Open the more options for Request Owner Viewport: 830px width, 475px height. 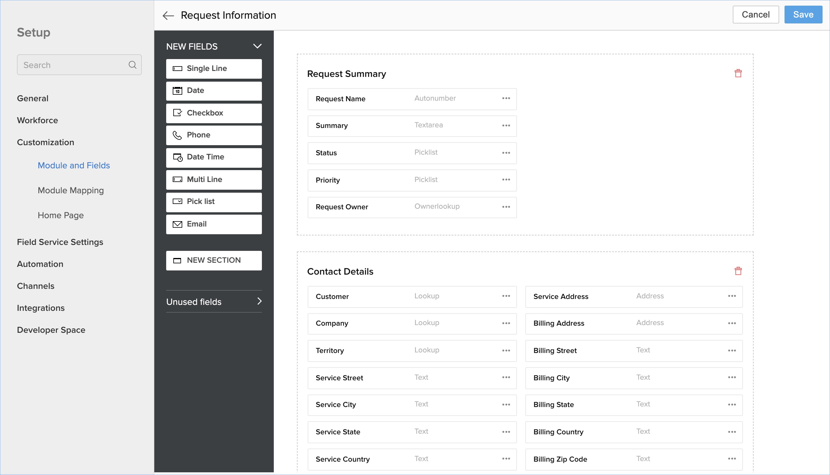coord(506,207)
